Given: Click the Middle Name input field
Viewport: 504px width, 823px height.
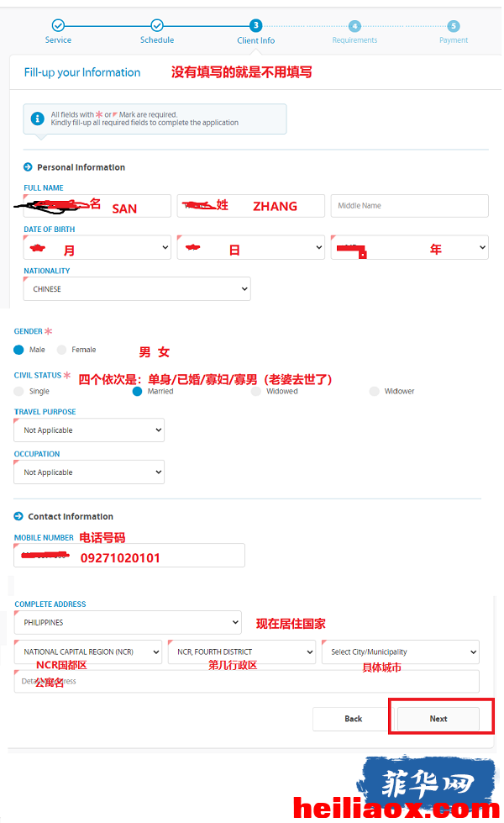Looking at the screenshot, I should pyautogui.click(x=410, y=206).
